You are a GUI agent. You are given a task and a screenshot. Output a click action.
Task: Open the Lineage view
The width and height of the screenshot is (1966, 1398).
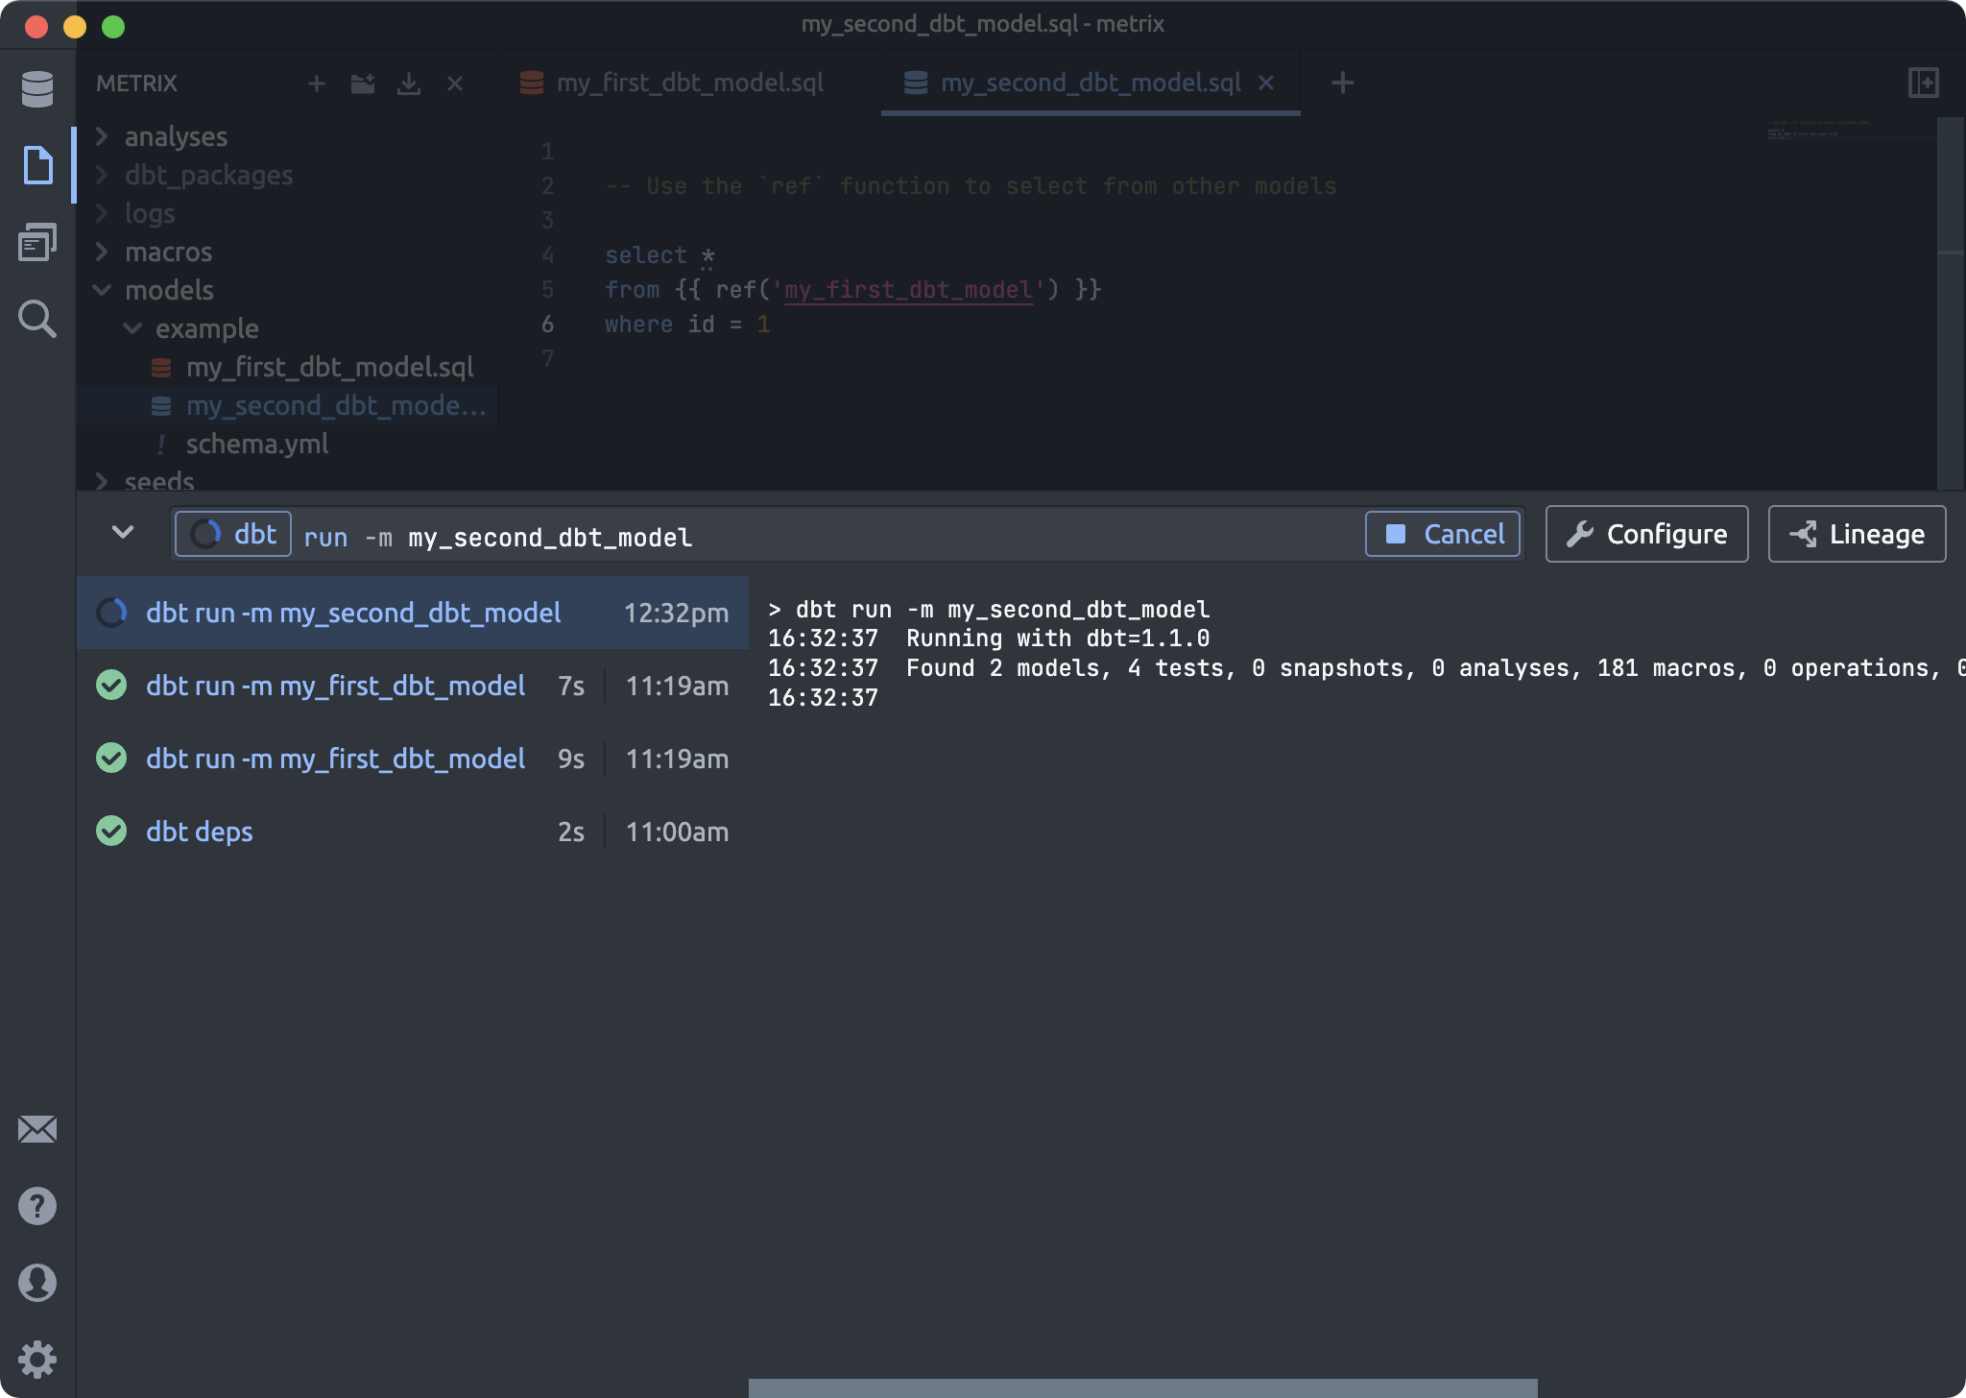[1858, 534]
